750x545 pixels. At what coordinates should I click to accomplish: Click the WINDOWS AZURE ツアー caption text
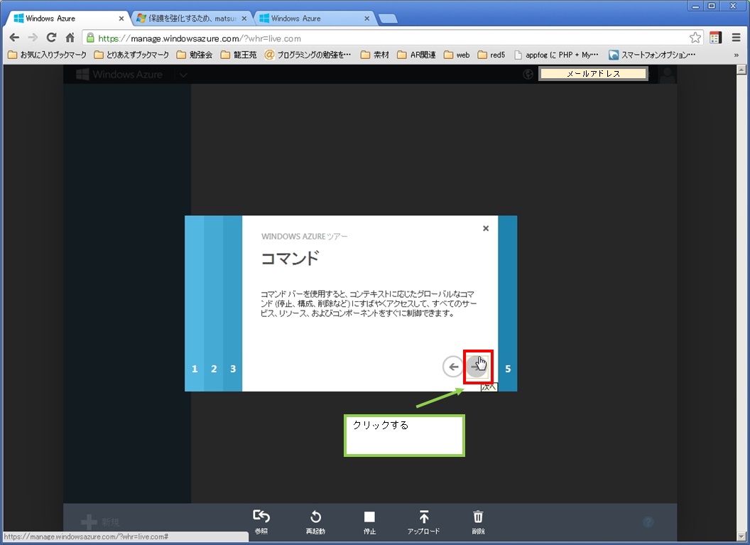click(x=305, y=237)
